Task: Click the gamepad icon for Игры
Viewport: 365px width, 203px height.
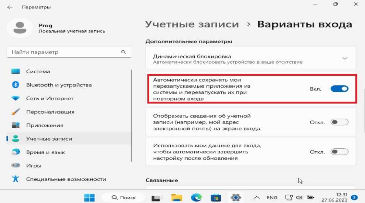Action: tap(16, 166)
